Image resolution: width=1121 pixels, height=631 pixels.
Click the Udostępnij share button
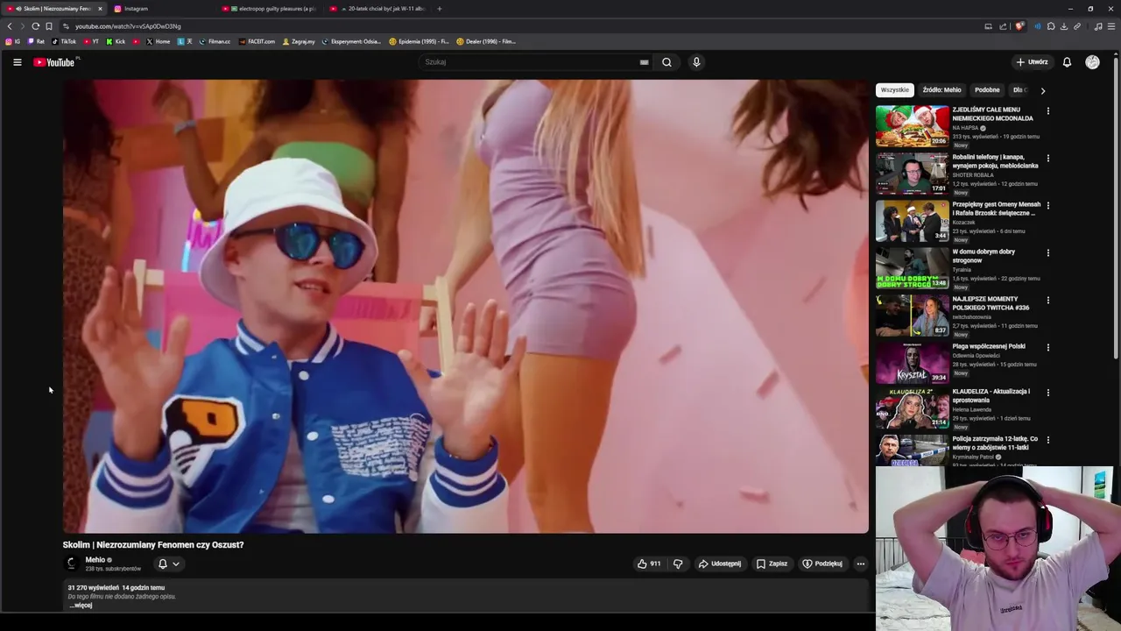719,564
